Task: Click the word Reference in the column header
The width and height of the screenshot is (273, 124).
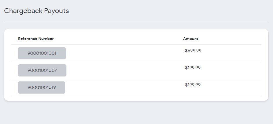Action: point(28,39)
